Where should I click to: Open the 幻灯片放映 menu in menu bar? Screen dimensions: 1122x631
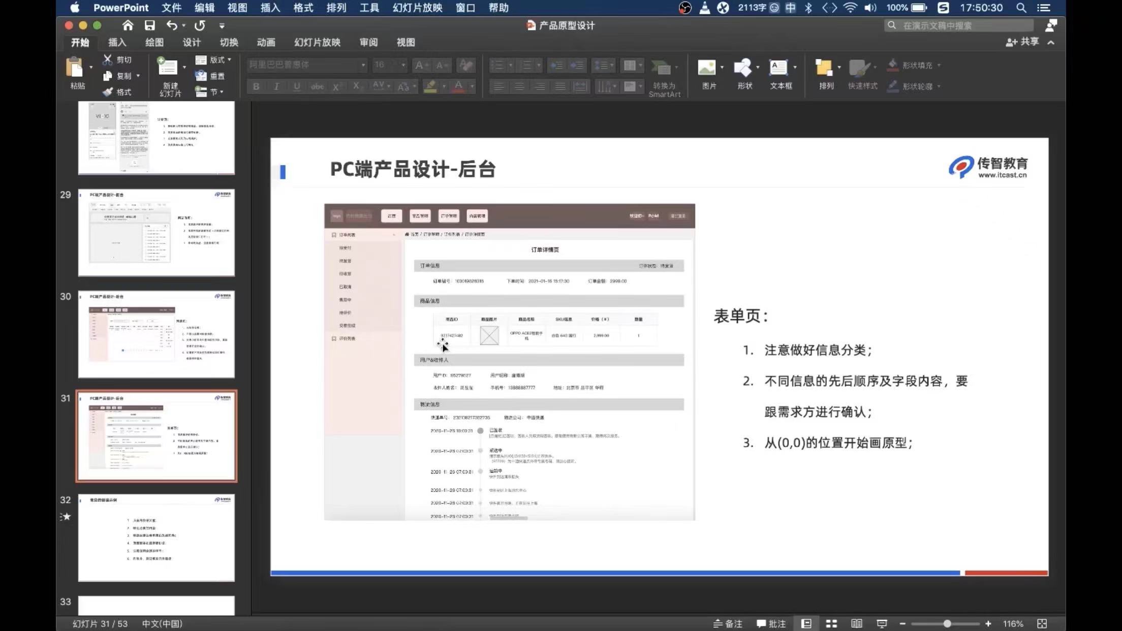pyautogui.click(x=417, y=8)
